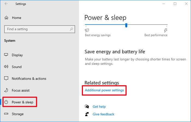The width and height of the screenshot is (191, 122).
Task: Open the Get help link
Action: click(x=99, y=106)
